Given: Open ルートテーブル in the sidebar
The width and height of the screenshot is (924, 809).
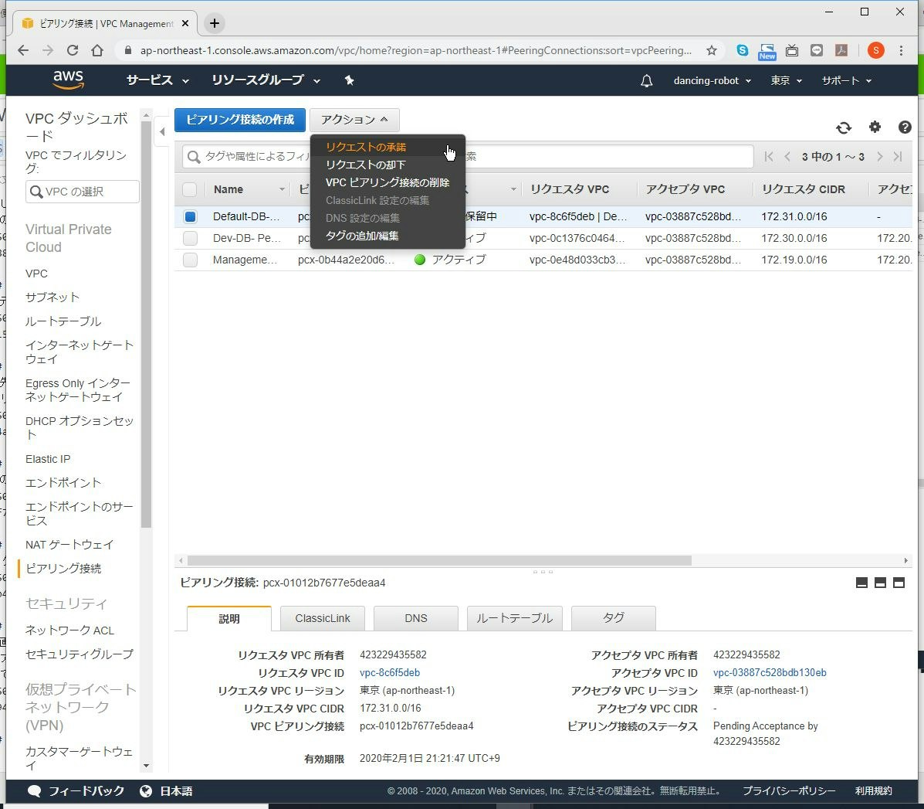Looking at the screenshot, I should tap(63, 321).
